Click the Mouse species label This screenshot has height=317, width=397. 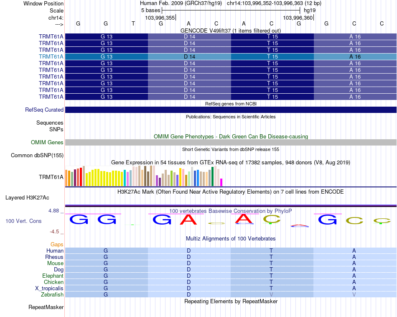click(55, 263)
